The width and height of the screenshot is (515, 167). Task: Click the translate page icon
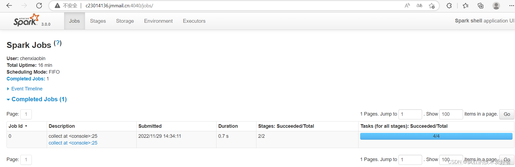[419, 6]
